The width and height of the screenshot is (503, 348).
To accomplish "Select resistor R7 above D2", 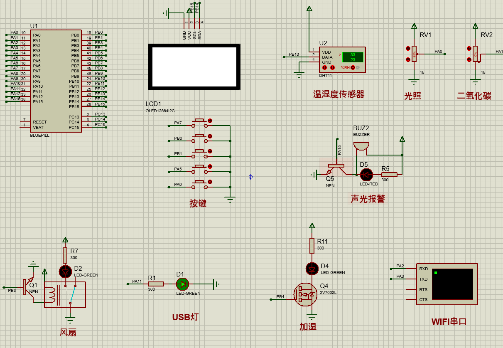I will pos(65,255).
